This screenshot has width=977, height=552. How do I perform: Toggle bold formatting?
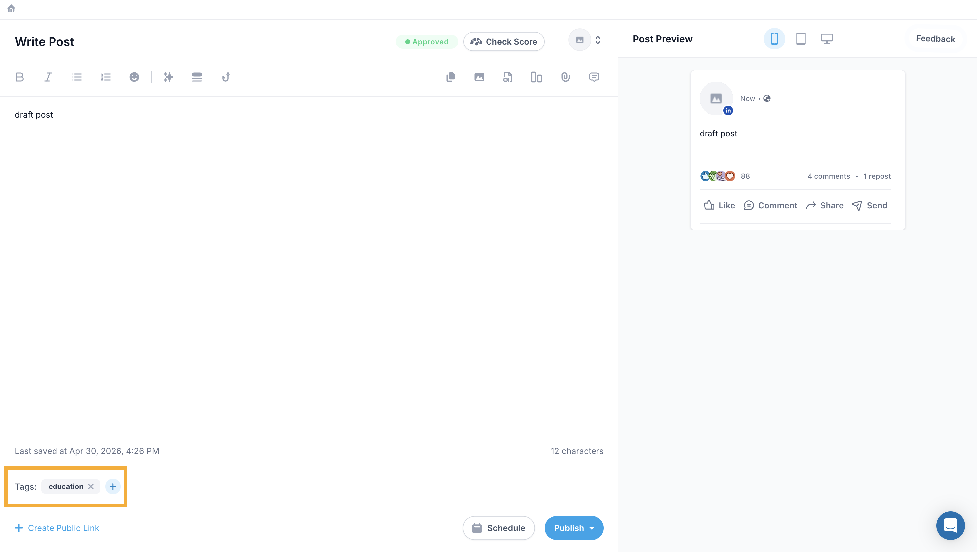coord(20,77)
